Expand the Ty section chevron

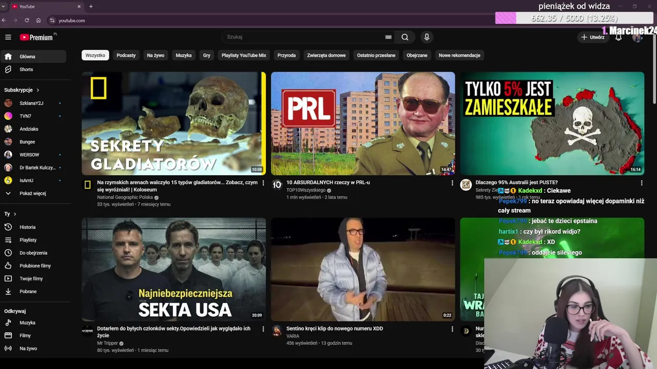coord(15,214)
